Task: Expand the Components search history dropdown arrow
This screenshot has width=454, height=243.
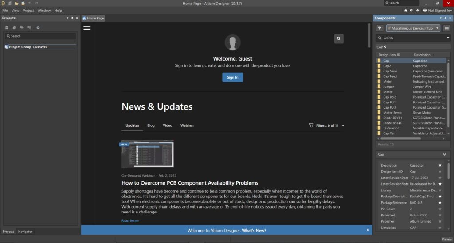Action: click(x=448, y=38)
